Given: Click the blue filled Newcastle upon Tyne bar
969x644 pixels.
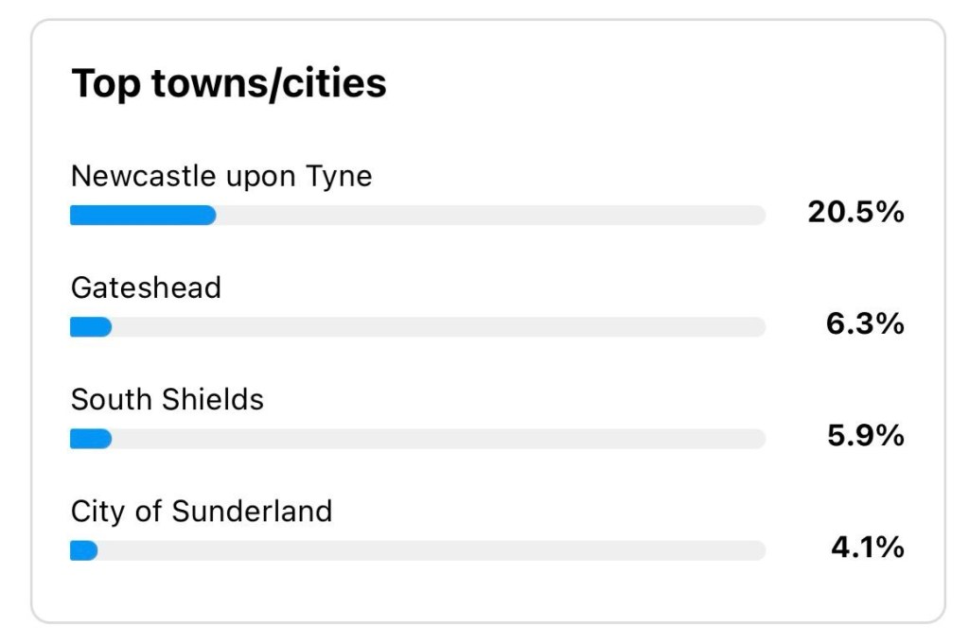Looking at the screenshot, I should coord(143,216).
